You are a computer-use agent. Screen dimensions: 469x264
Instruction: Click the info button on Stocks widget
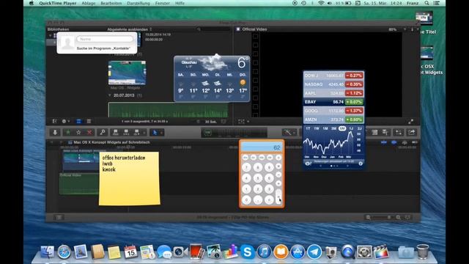tap(361, 164)
